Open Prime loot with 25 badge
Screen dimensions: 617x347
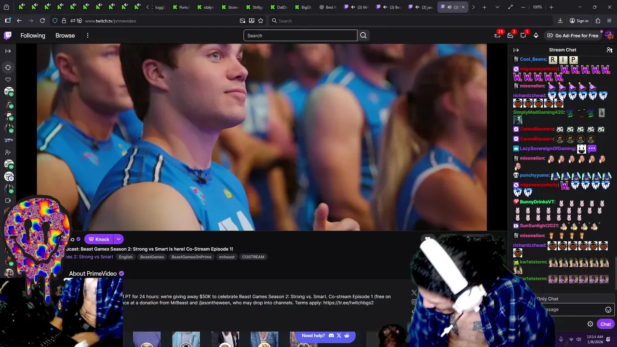pyautogui.click(x=497, y=35)
